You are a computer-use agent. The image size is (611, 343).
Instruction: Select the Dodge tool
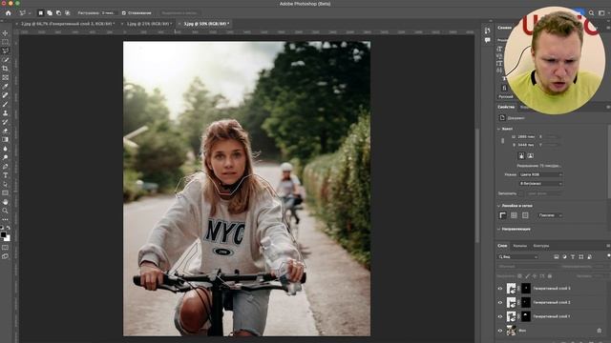[x=5, y=157]
